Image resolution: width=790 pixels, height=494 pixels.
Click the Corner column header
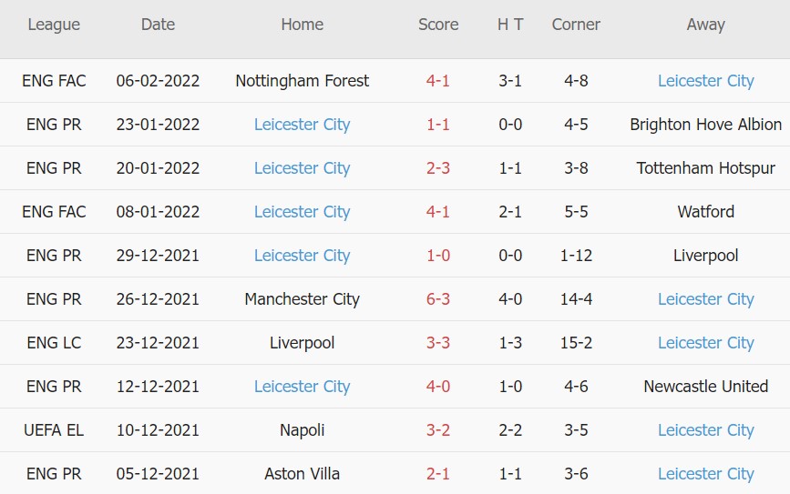[x=576, y=25]
